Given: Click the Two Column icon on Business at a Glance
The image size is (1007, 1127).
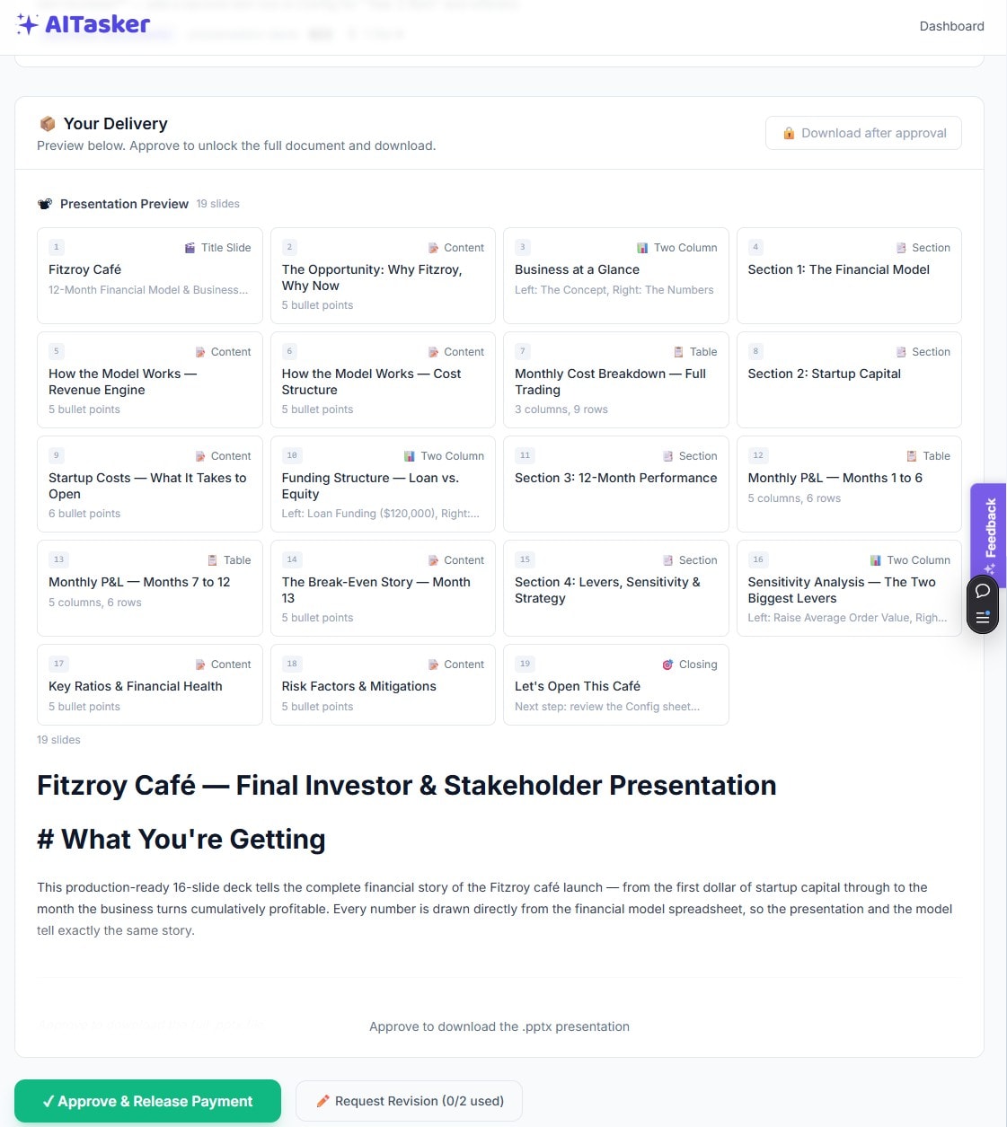Looking at the screenshot, I should pos(641,247).
